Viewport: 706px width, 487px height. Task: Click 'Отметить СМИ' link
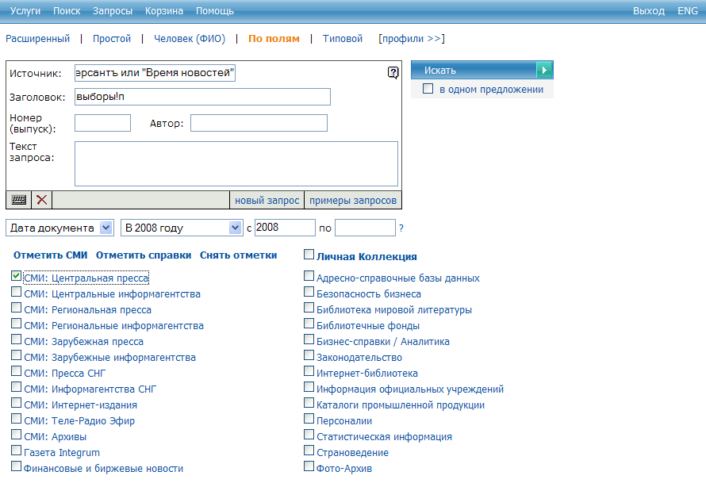coord(50,255)
